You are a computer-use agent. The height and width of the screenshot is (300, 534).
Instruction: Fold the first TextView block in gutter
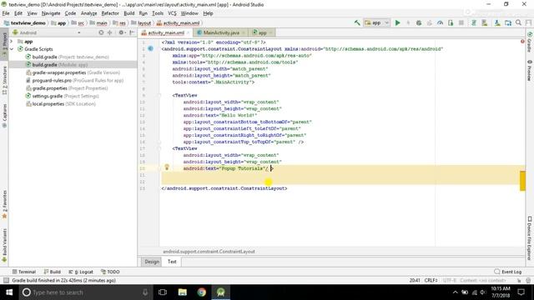(x=159, y=95)
